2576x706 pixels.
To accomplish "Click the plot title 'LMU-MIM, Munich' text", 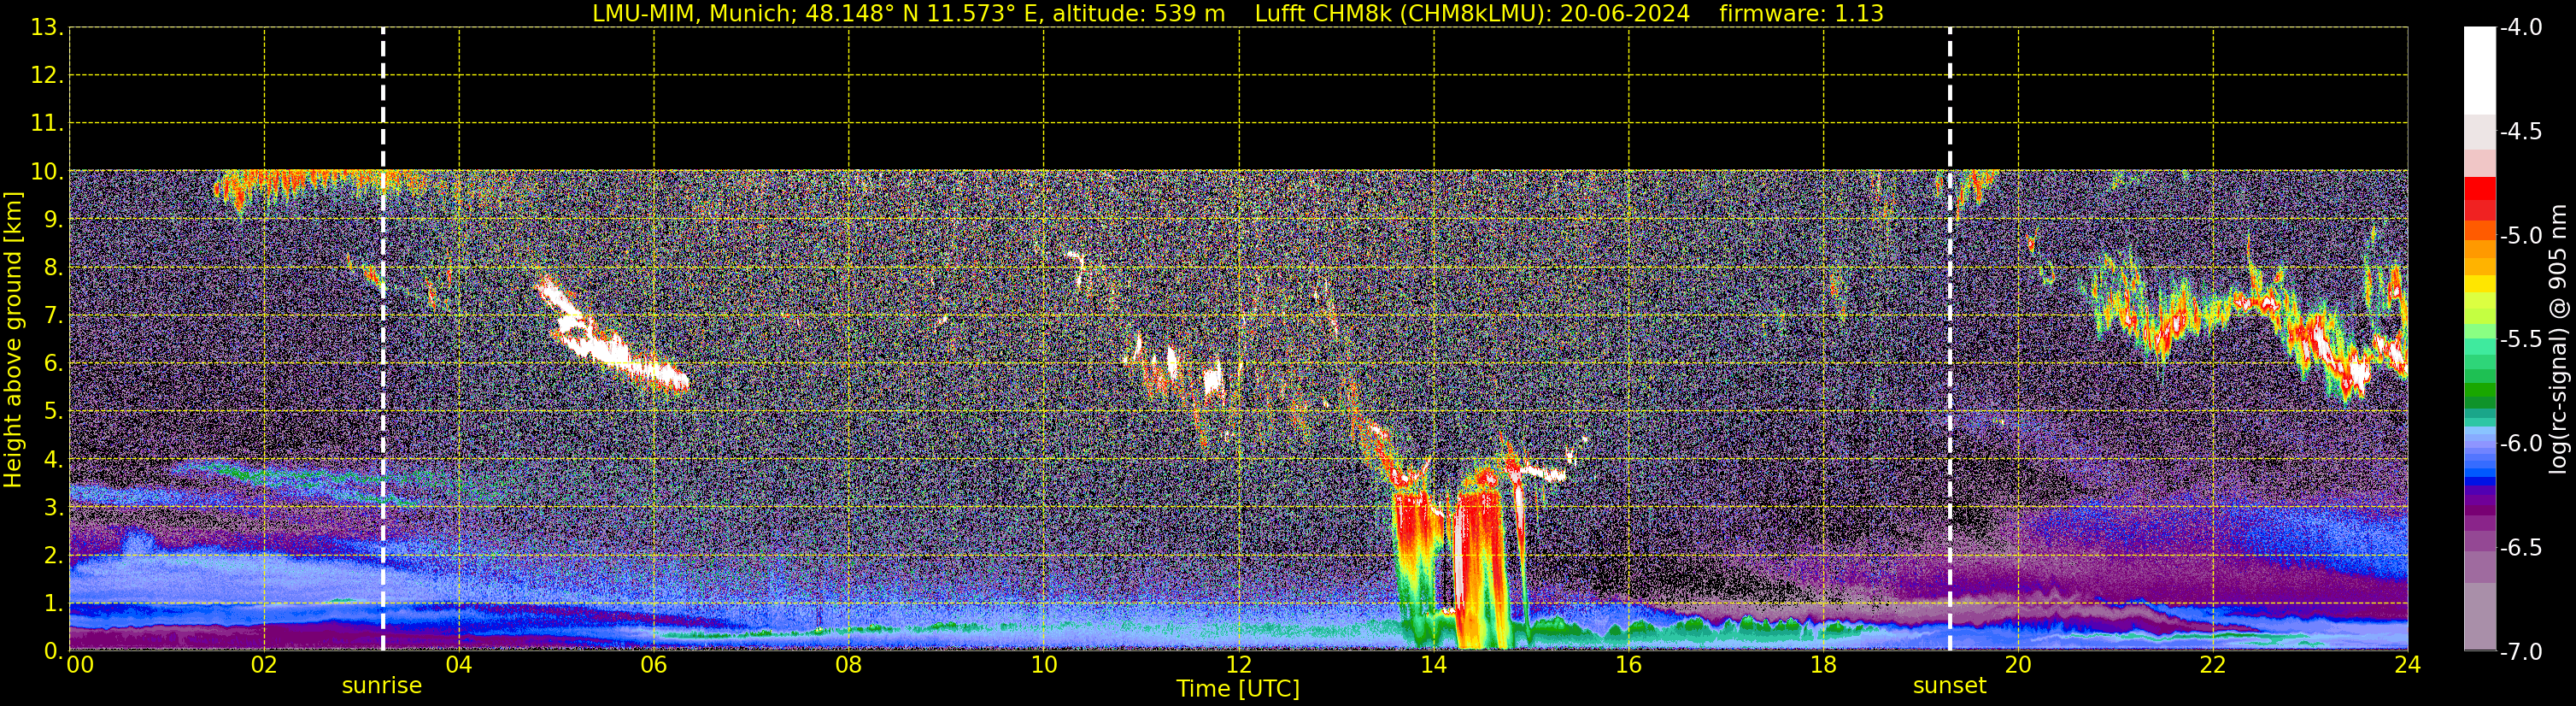I will coord(693,14).
